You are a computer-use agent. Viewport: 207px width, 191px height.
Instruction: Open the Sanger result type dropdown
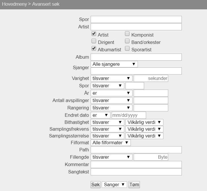click(114, 184)
